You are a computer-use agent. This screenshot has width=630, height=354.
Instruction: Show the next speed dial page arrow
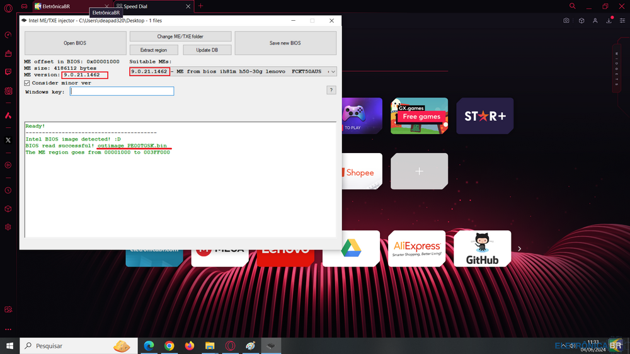(519, 249)
